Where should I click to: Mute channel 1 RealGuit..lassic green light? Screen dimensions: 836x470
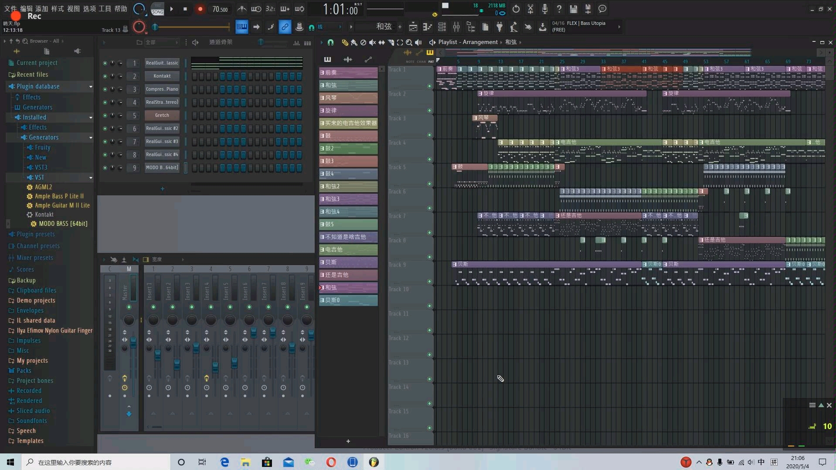coord(105,63)
